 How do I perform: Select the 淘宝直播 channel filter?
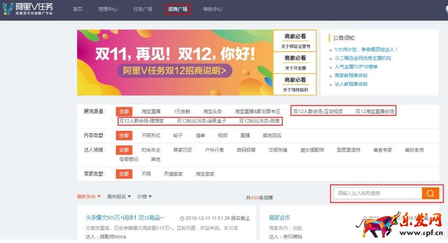[x=151, y=112]
